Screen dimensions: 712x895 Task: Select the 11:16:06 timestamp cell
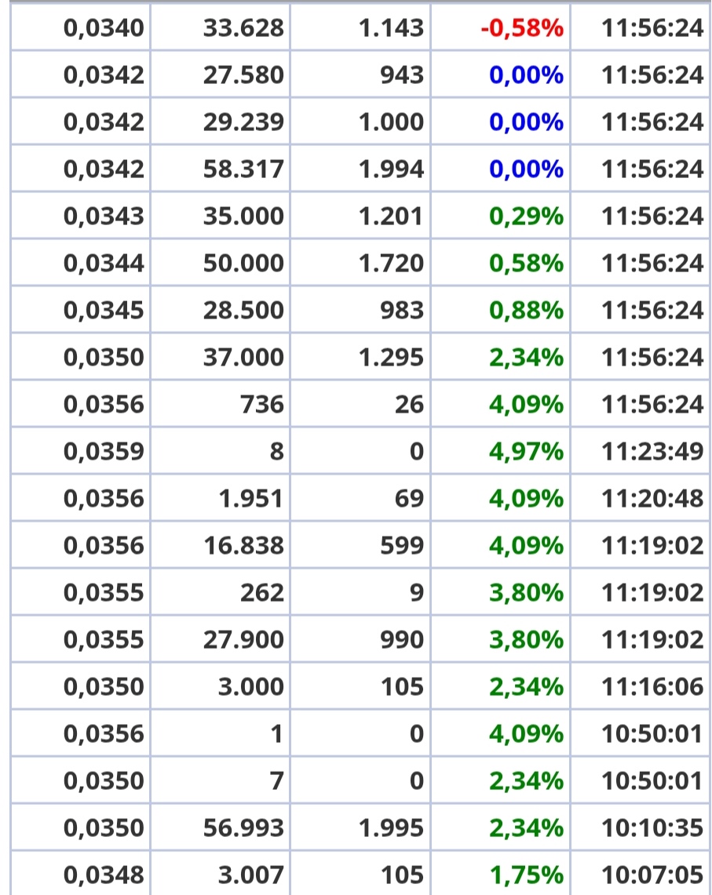point(640,686)
